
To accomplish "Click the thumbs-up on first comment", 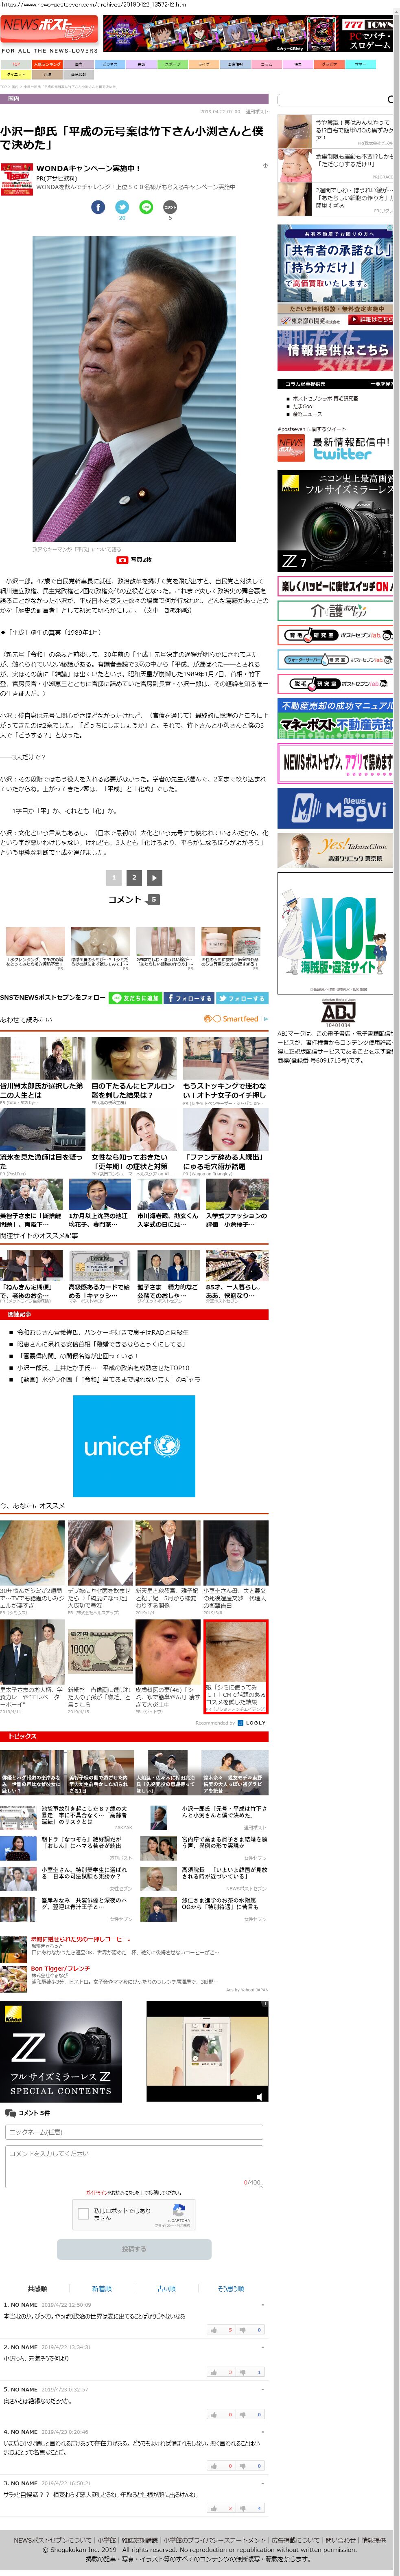I will tap(214, 2329).
